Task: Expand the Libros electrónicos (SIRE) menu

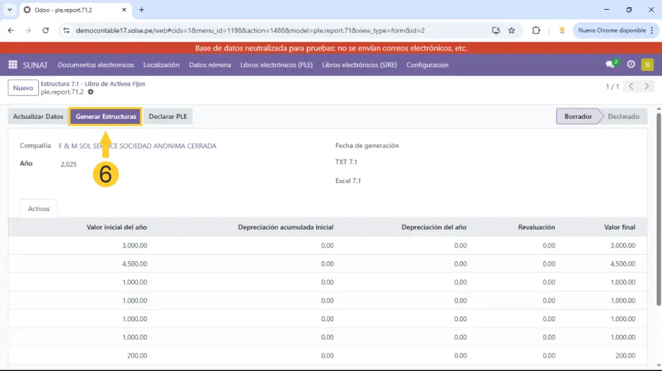Action: (x=359, y=65)
